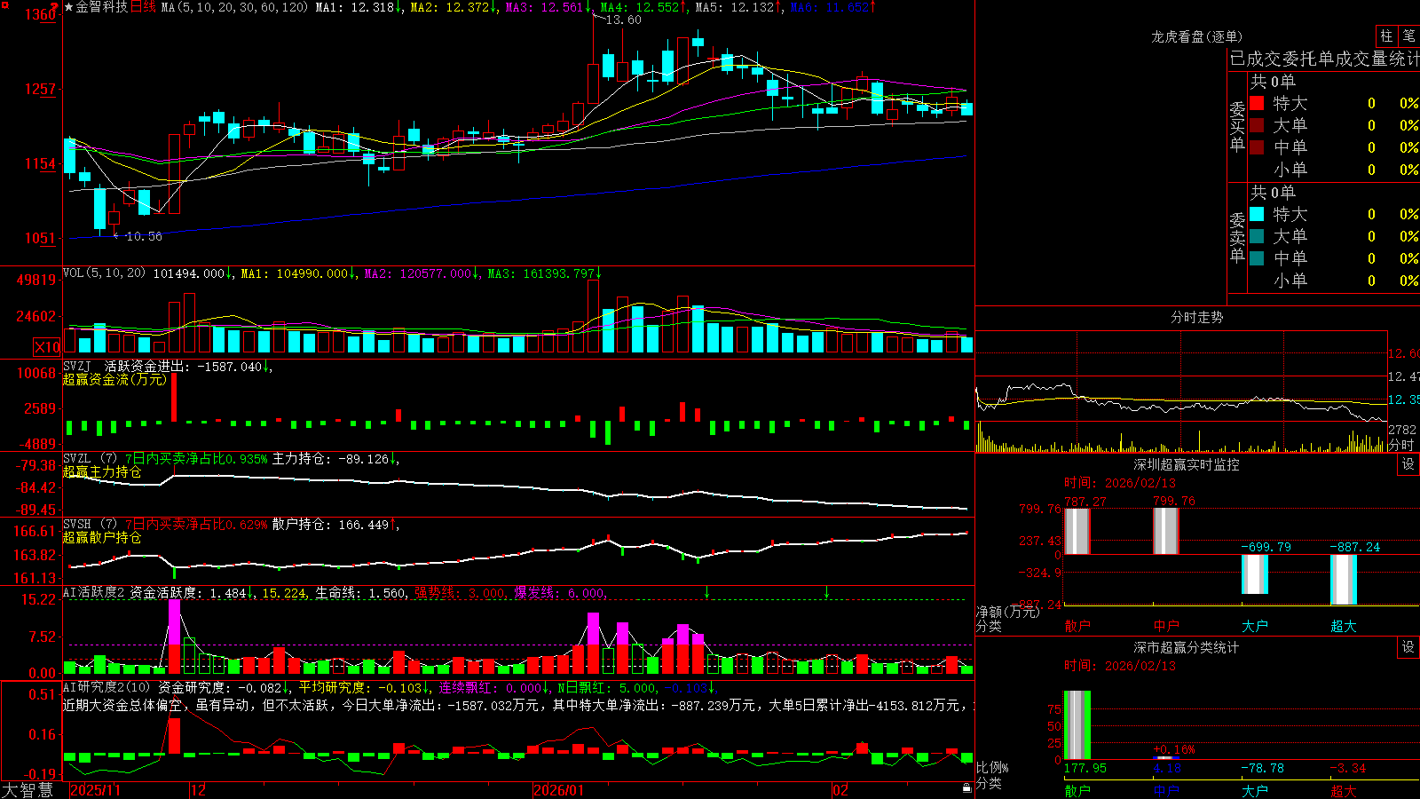Switch 龙虎看盘 to 笔 tick view
Viewport: 1420px width, 799px height.
pyautogui.click(x=1409, y=36)
